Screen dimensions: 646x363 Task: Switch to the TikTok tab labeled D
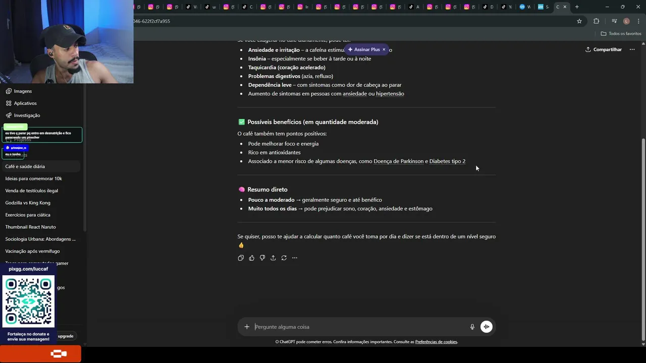[x=489, y=7]
